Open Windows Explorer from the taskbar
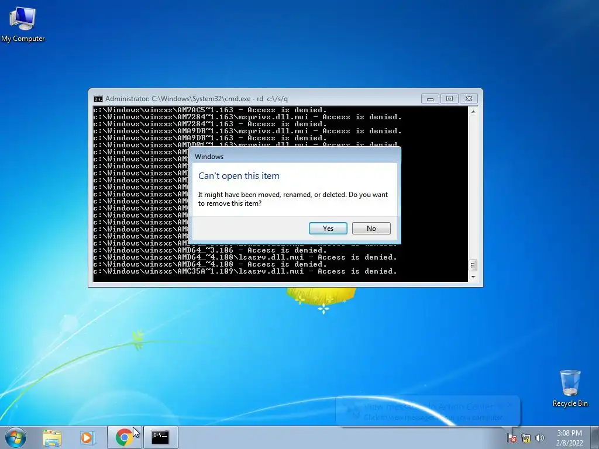The width and height of the screenshot is (599, 449). (x=52, y=437)
